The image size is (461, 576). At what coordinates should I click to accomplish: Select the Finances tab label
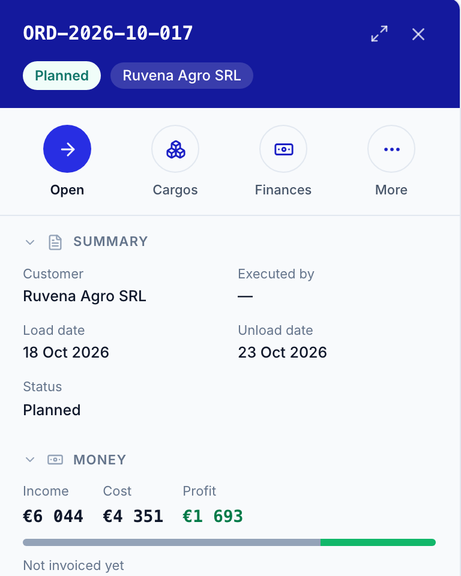[283, 190]
